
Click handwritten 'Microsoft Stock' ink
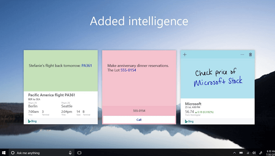point(218,81)
